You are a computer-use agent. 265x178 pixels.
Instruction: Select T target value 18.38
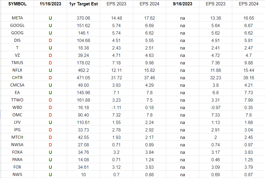(x=83, y=48)
